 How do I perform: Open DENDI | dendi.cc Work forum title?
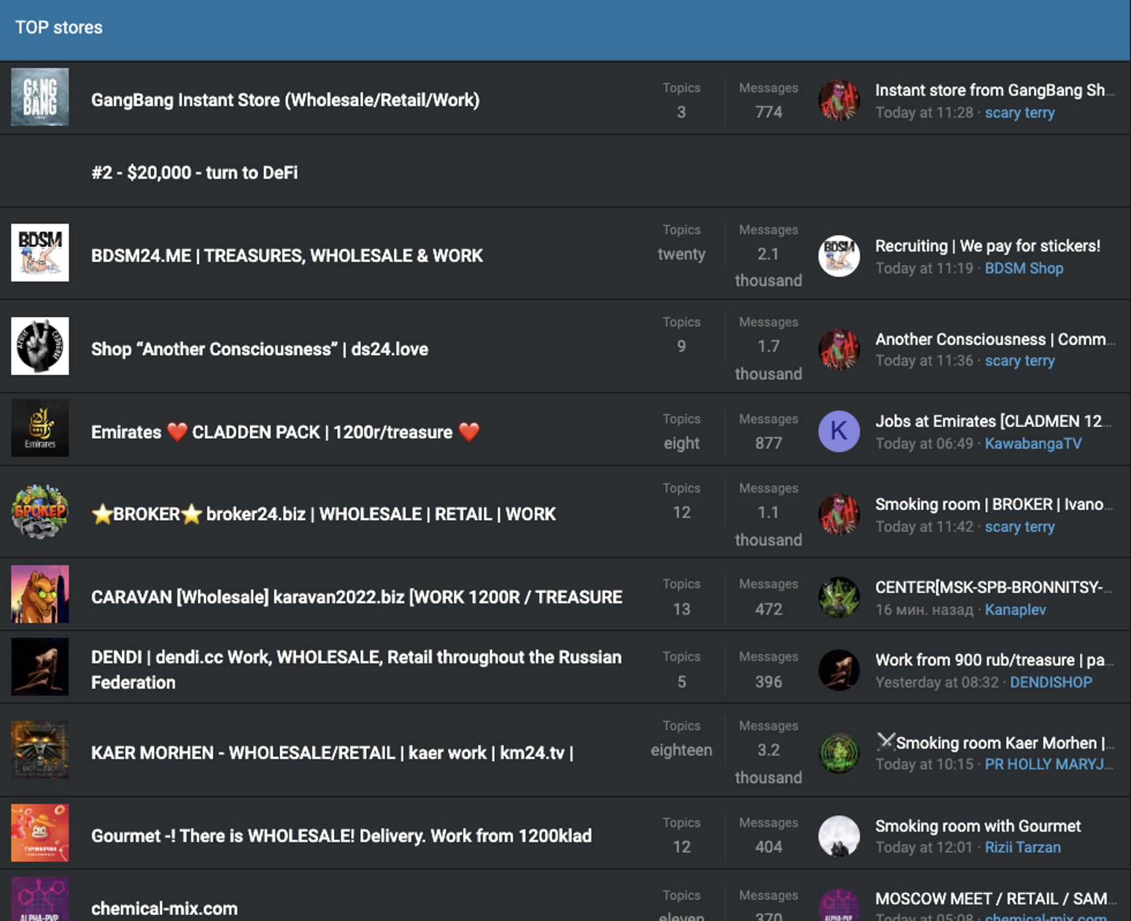pos(356,670)
